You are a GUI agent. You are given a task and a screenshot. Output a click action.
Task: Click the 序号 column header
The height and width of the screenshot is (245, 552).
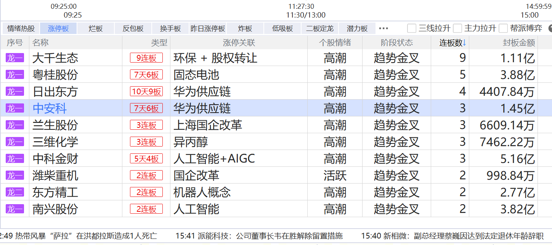click(x=15, y=43)
